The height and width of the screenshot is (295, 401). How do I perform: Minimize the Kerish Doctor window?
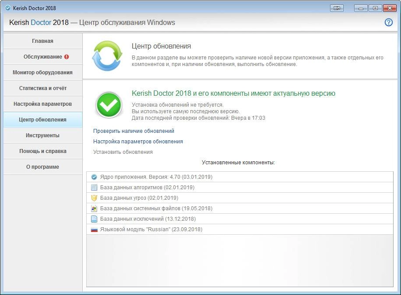(x=361, y=8)
